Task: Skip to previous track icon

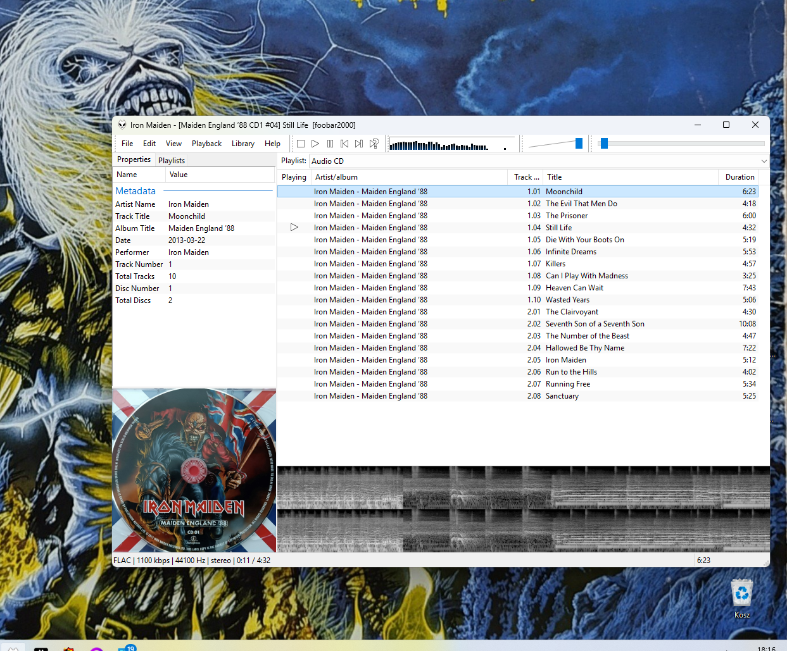Action: (x=344, y=144)
